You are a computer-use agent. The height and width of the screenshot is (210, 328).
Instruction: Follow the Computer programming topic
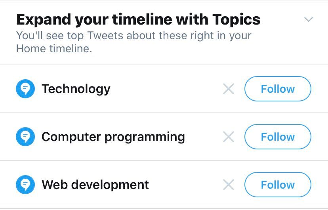(x=278, y=137)
